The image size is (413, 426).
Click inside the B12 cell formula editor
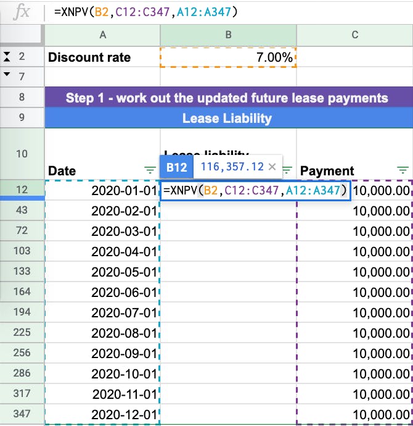coord(255,190)
